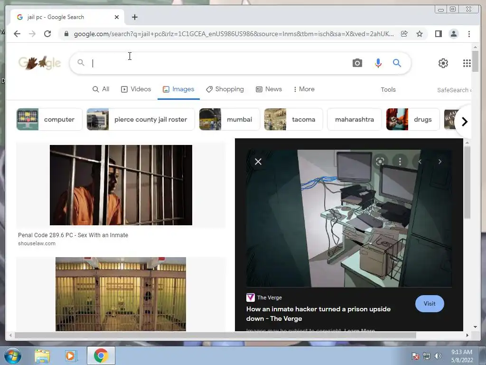This screenshot has height=365, width=486.
Task: Click the large prison computer preview image
Action: click(349, 218)
